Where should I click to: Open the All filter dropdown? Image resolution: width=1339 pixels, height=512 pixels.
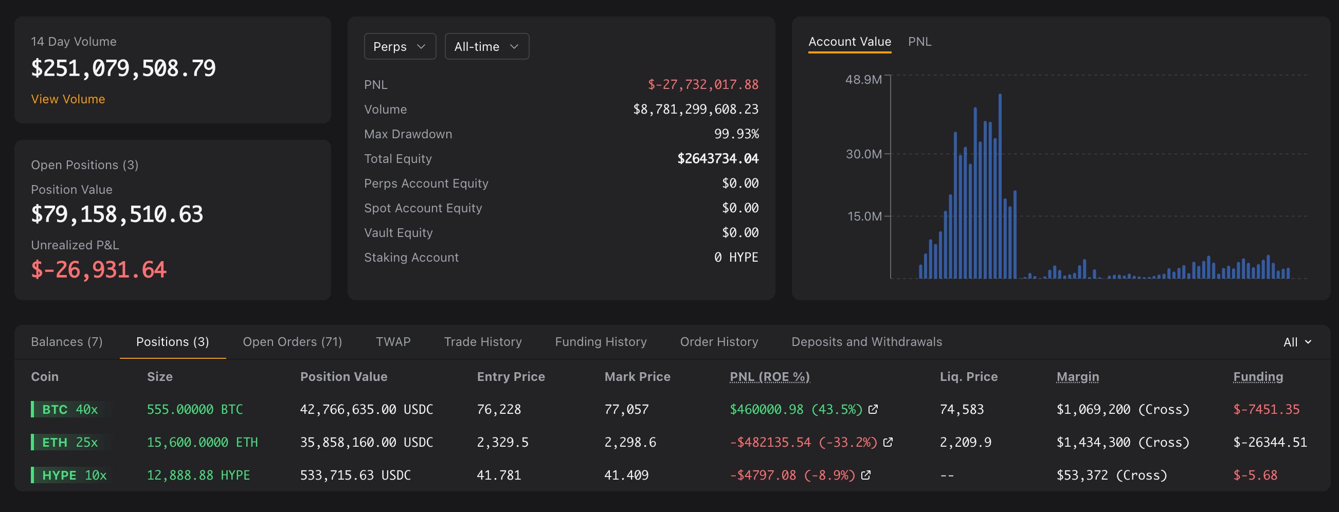(x=1297, y=342)
